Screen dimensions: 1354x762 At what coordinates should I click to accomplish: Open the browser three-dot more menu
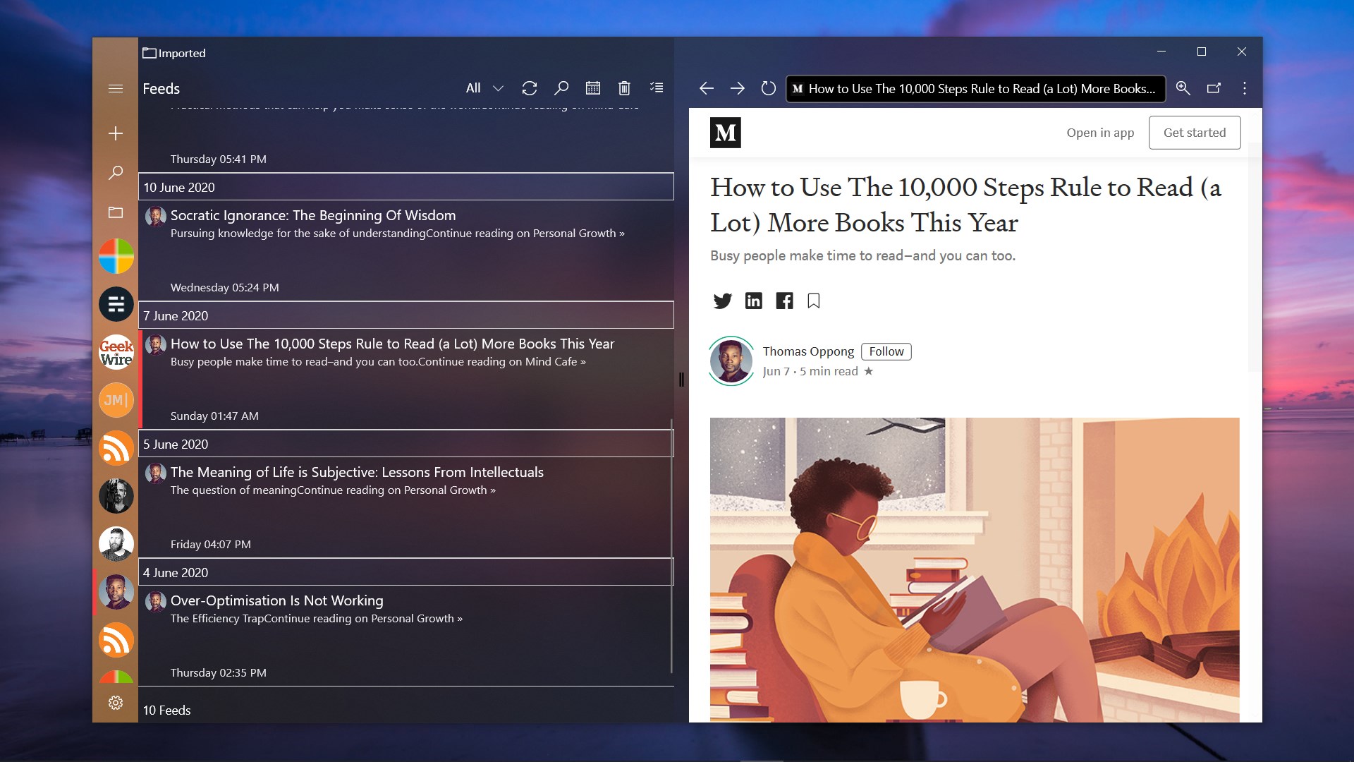click(x=1245, y=88)
